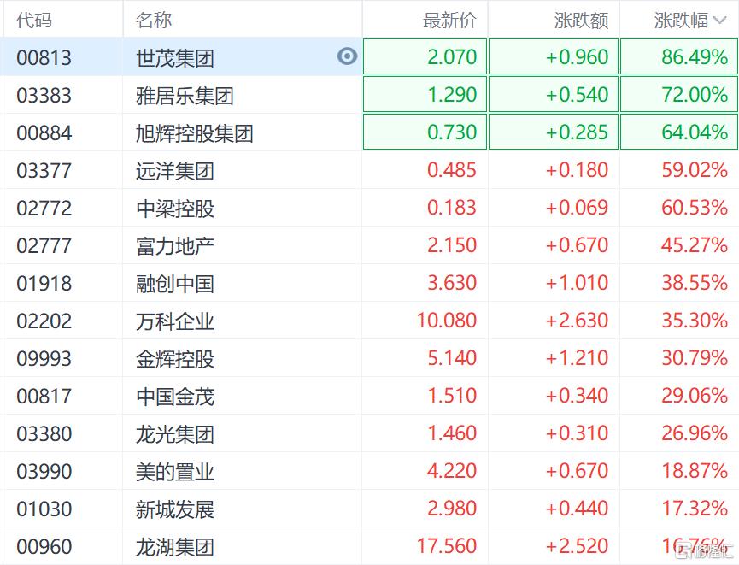739x565 pixels.
Task: Select 龙湖集团 at list bottom
Action: click(175, 547)
